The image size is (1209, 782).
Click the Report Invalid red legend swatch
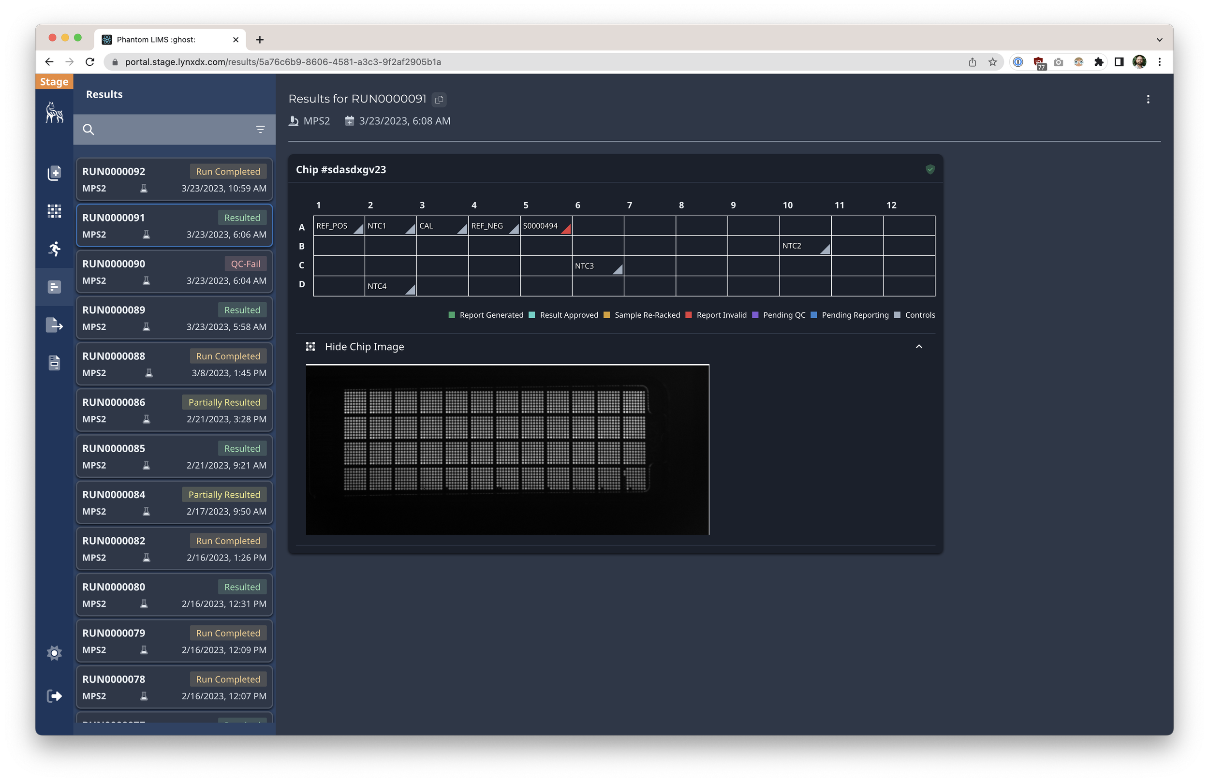click(689, 315)
